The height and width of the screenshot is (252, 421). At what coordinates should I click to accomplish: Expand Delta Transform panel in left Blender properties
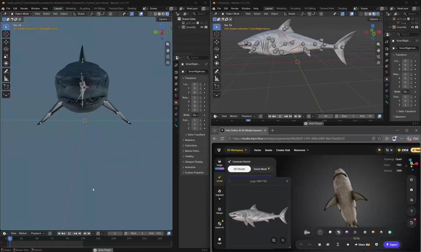pos(196,135)
